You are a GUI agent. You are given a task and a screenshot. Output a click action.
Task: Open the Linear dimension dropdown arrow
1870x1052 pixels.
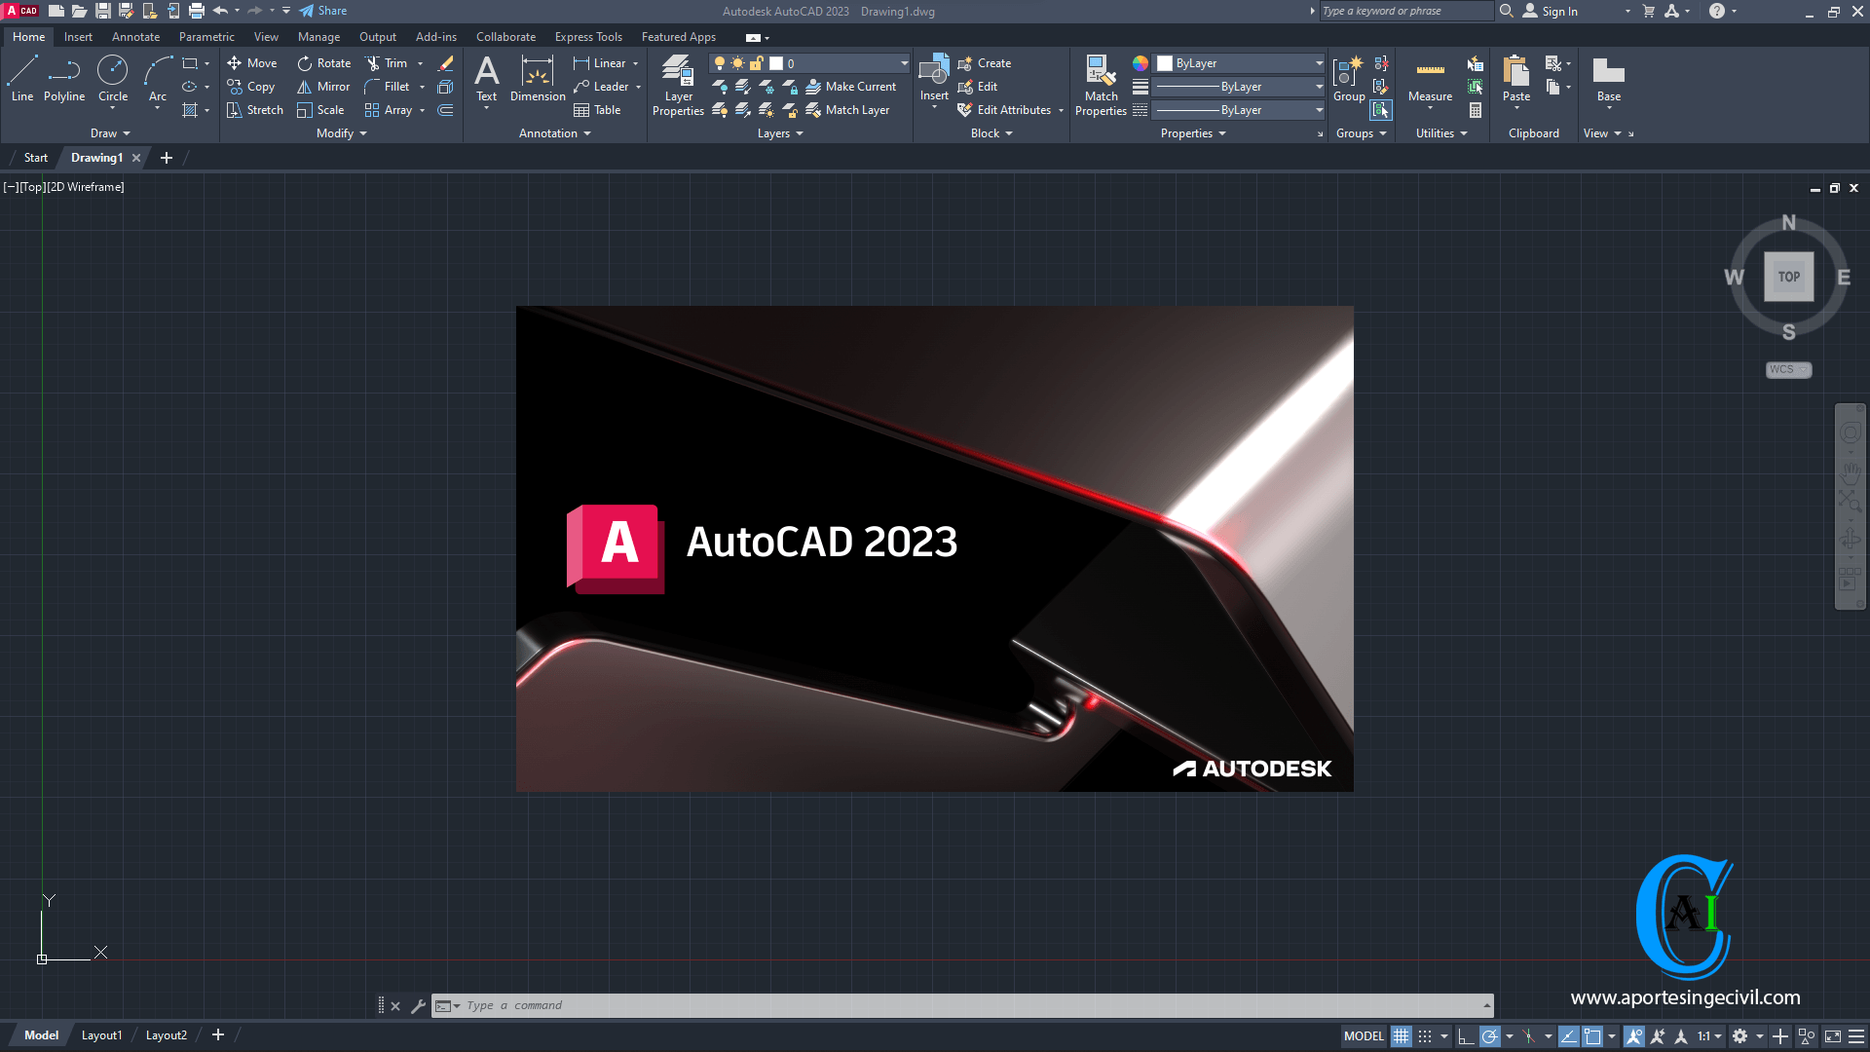point(636,63)
